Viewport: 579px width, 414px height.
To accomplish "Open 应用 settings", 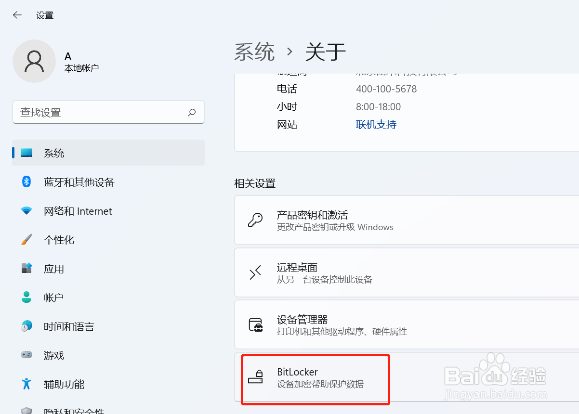I will [x=109, y=269].
